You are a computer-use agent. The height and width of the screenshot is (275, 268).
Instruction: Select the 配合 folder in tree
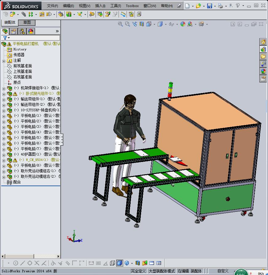coord(17,182)
